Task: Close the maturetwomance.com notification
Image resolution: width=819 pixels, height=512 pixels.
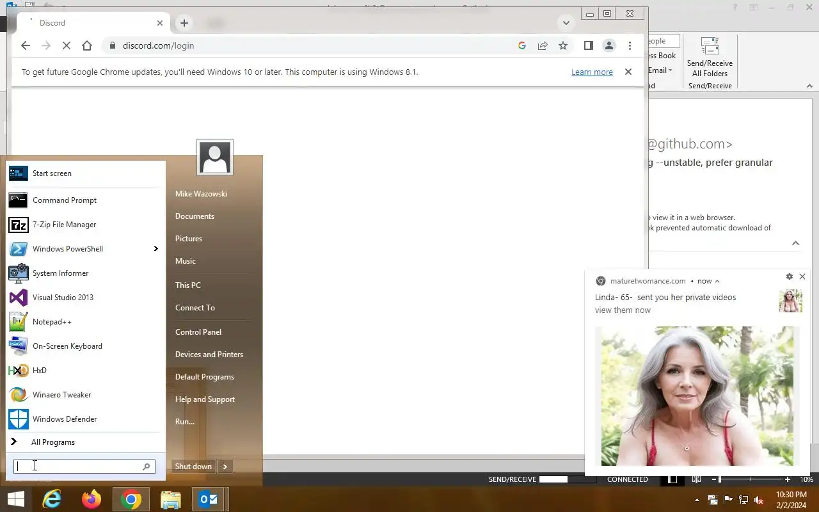Action: pyautogui.click(x=802, y=276)
